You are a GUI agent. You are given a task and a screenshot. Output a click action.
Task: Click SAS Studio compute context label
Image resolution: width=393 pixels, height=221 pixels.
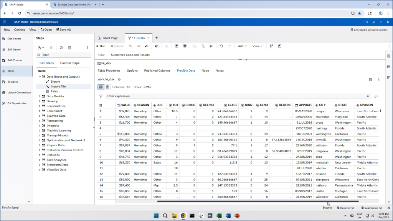pyautogui.click(x=369, y=30)
